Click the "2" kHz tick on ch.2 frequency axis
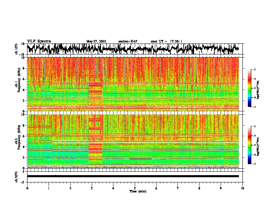 [24, 158]
